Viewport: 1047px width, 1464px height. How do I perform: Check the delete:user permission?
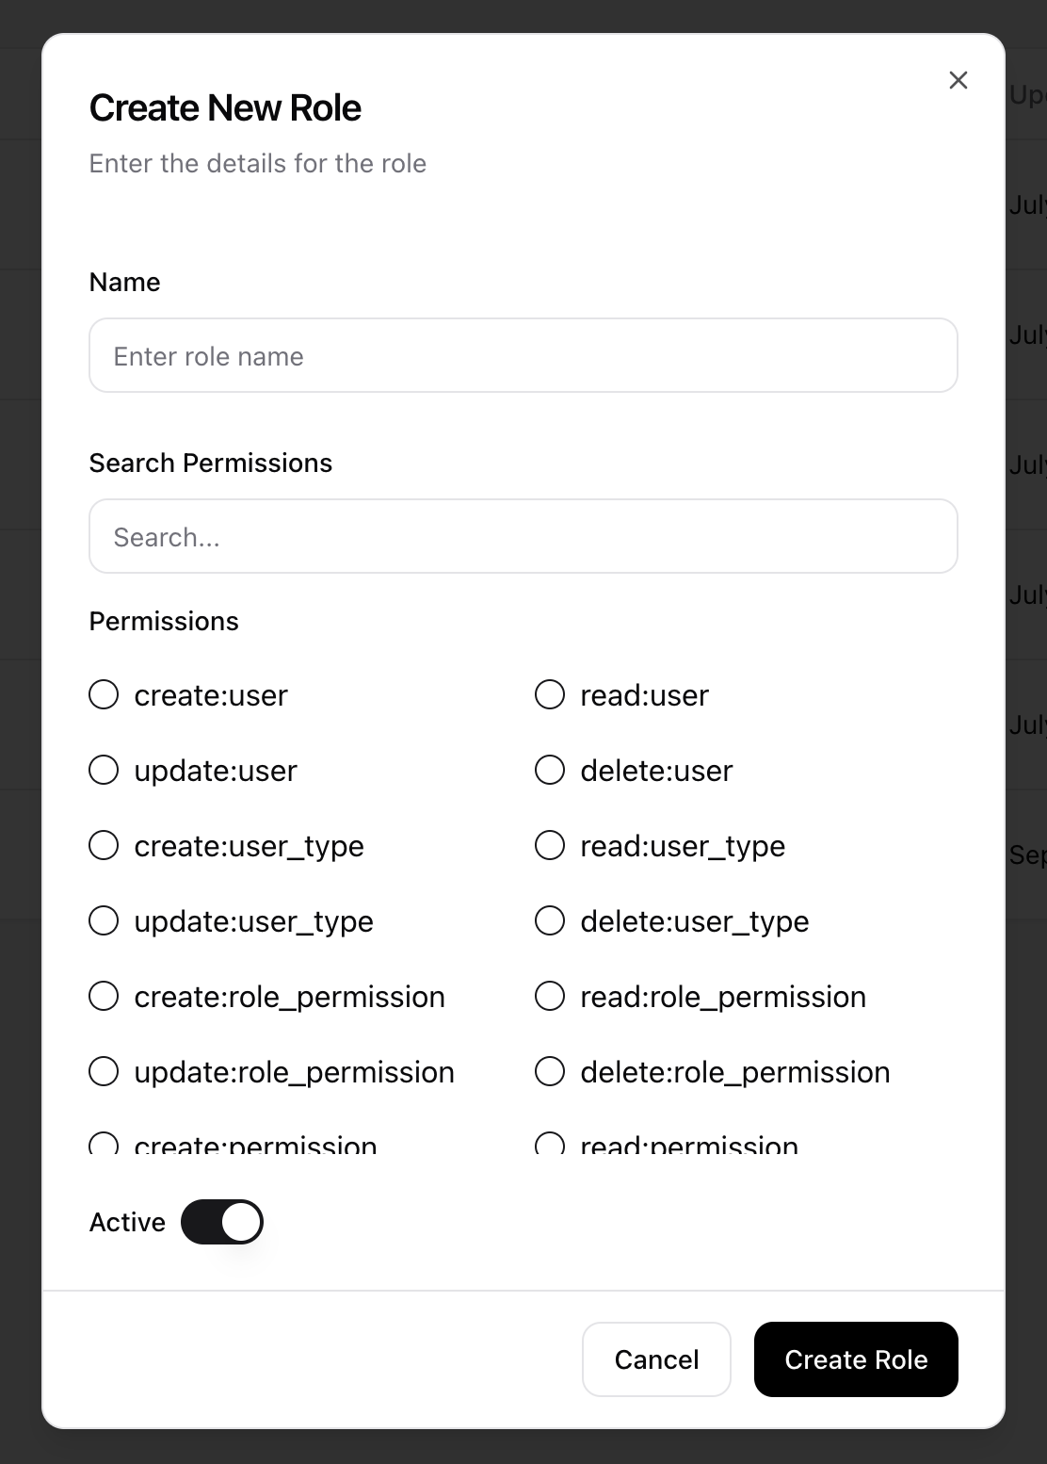(x=550, y=771)
